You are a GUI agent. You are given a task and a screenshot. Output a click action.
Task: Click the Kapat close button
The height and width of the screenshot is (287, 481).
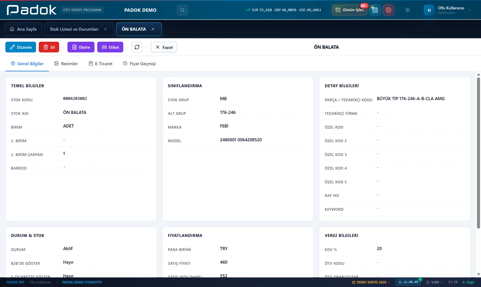(x=164, y=47)
